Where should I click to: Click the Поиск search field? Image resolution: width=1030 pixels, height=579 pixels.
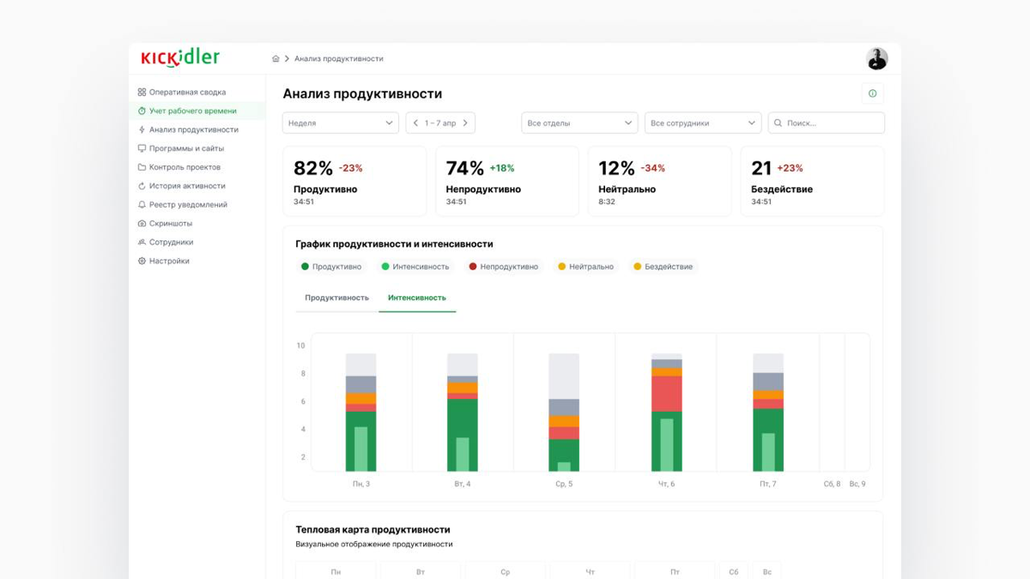tap(827, 123)
